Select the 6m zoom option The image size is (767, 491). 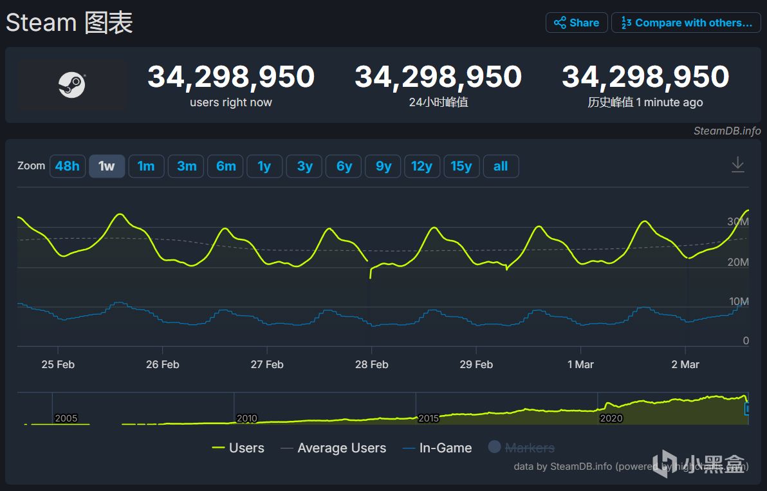click(x=225, y=166)
